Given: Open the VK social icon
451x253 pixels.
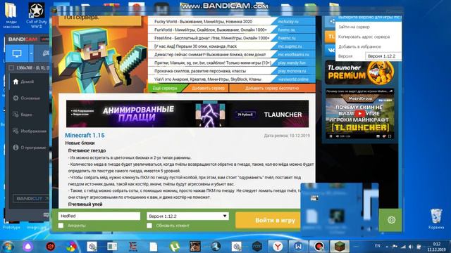Looking at the screenshot, I should (x=330, y=50).
